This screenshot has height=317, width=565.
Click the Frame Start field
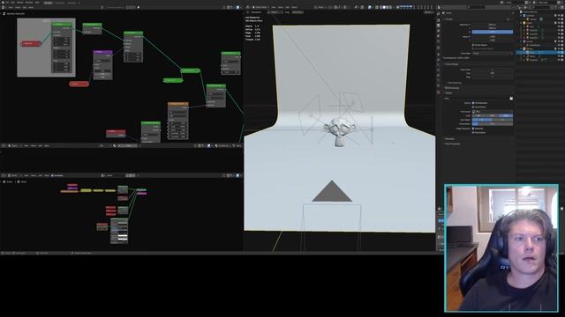pos(493,70)
